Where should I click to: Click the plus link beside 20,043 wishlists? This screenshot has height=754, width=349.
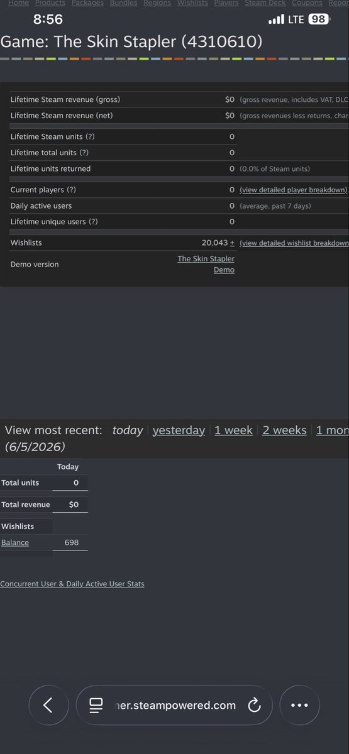click(x=232, y=243)
